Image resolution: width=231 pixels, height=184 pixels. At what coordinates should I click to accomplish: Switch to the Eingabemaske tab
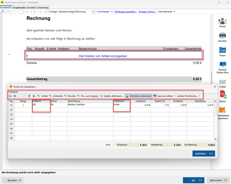click(19, 7)
